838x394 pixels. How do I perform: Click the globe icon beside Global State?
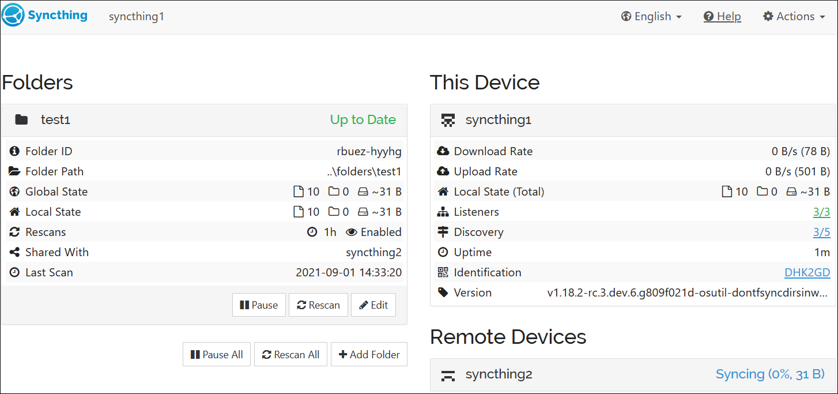point(14,192)
